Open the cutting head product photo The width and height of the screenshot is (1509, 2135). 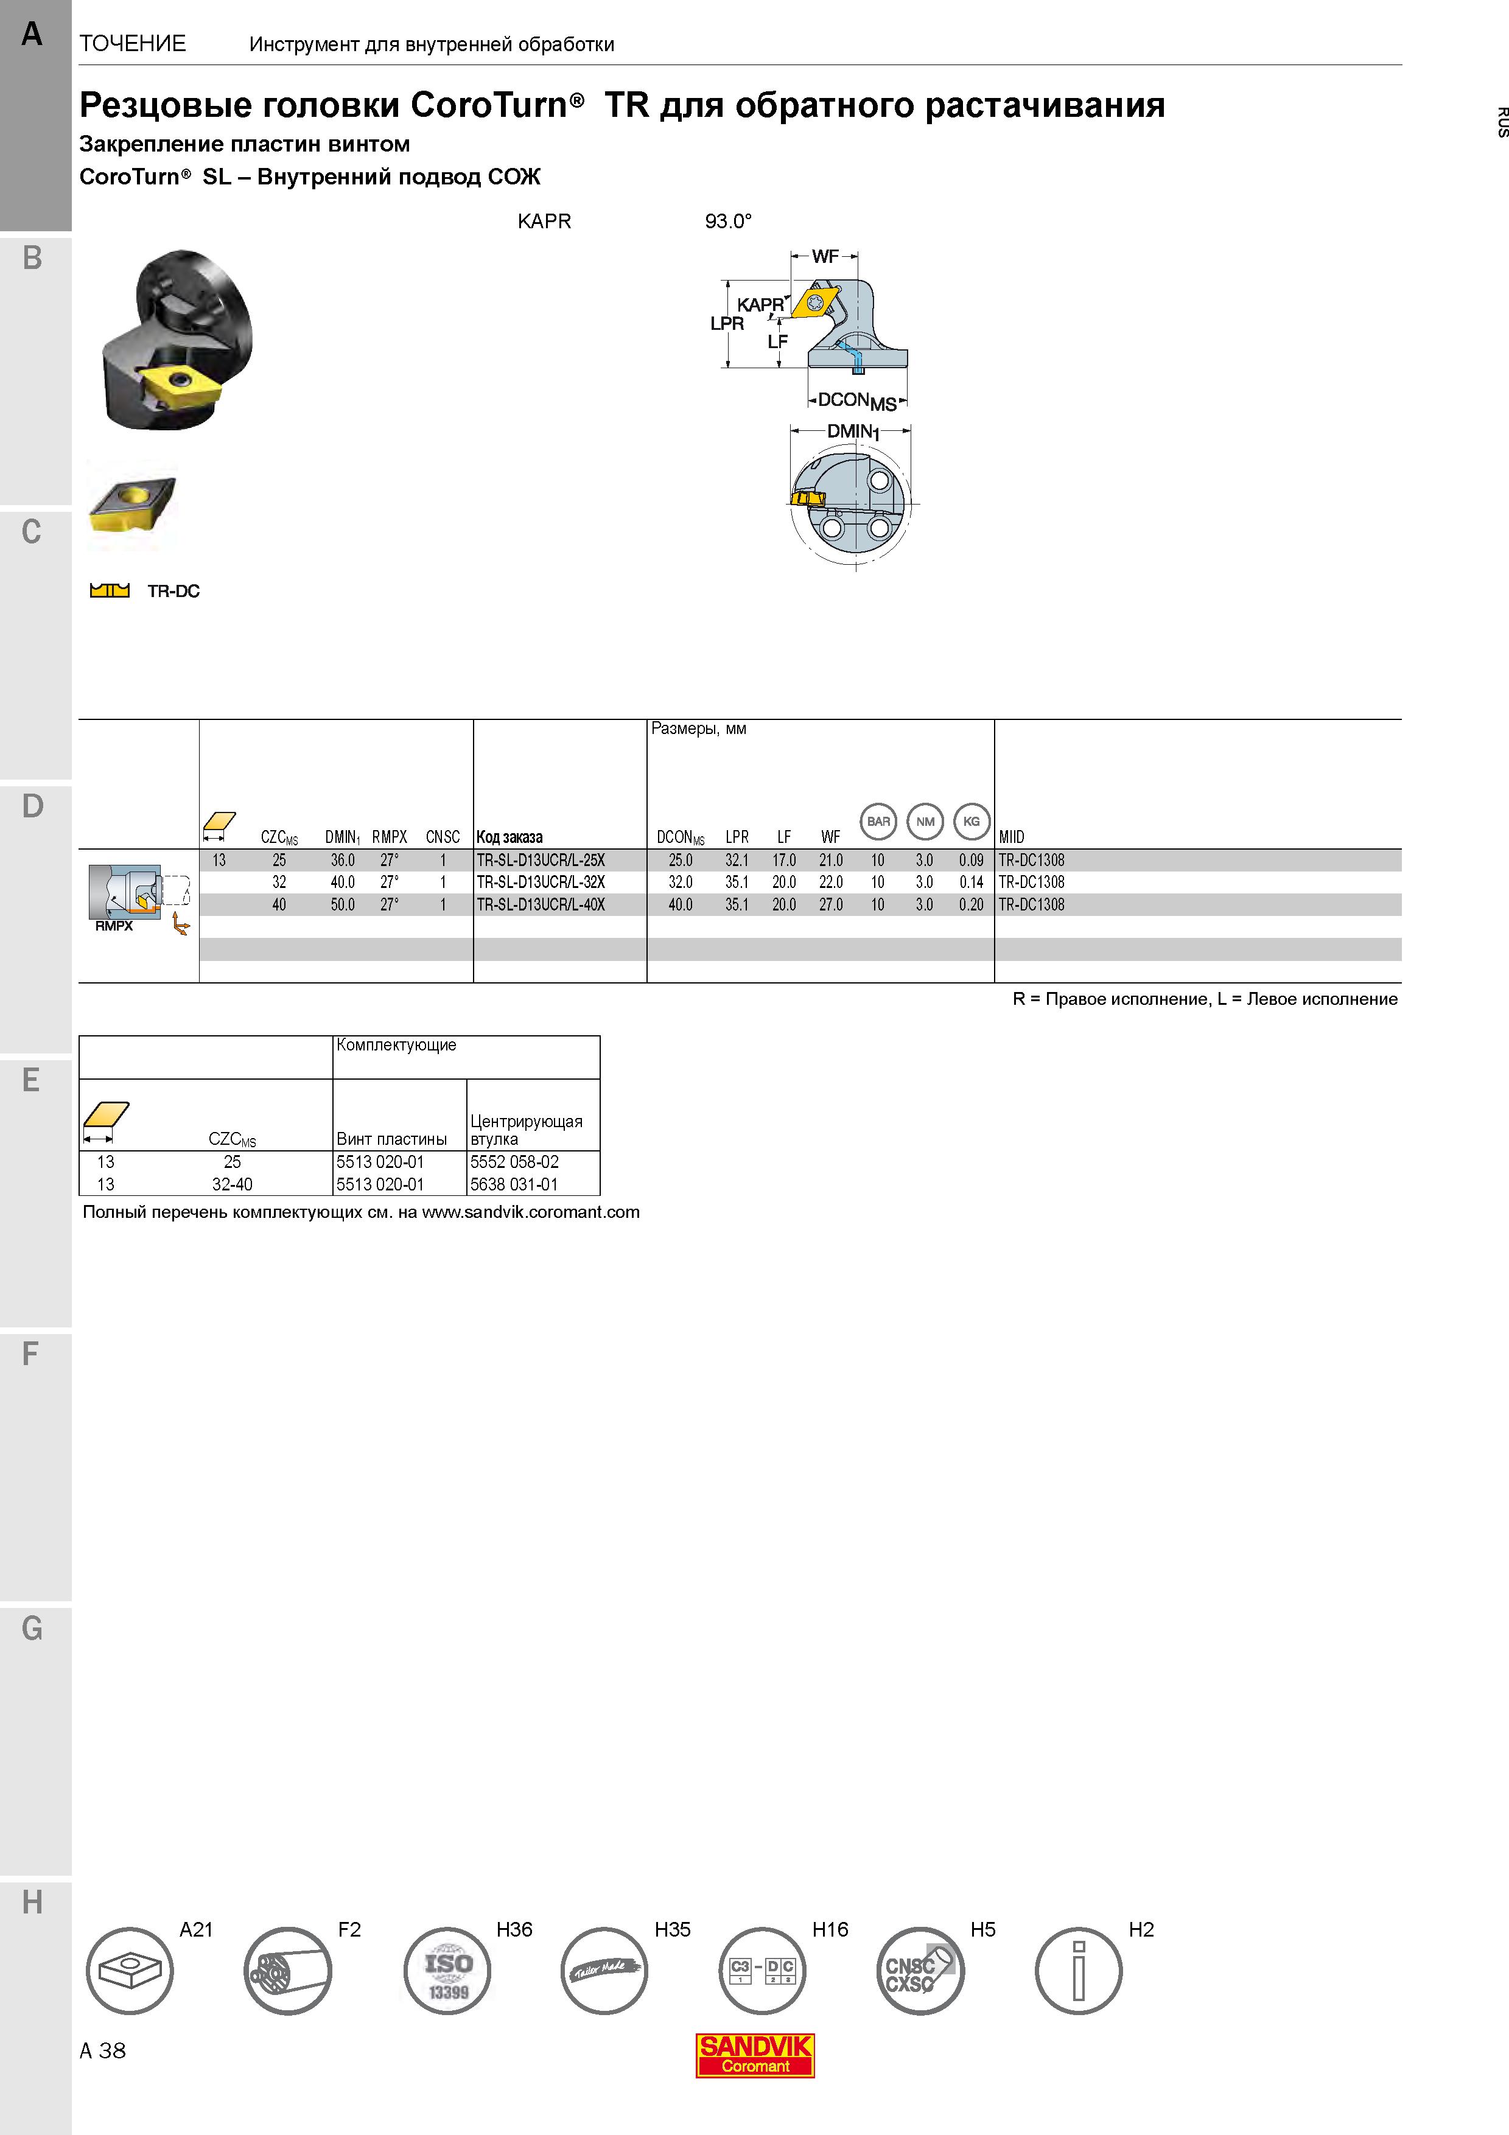click(x=177, y=340)
